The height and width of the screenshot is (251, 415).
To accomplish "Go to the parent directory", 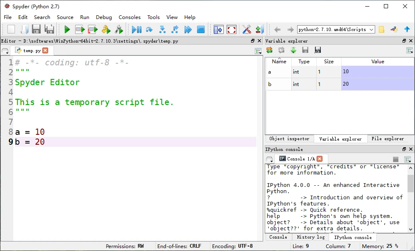I will (407, 29).
